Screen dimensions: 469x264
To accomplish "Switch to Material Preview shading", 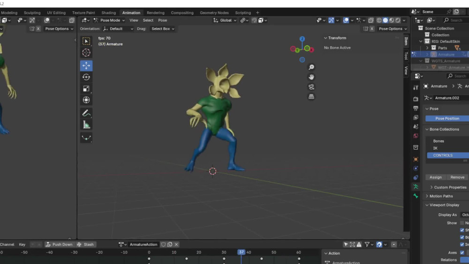I will tap(392, 20).
